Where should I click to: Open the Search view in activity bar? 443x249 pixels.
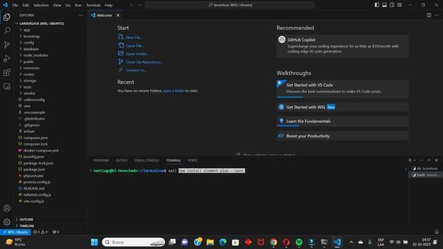[x=7, y=30]
